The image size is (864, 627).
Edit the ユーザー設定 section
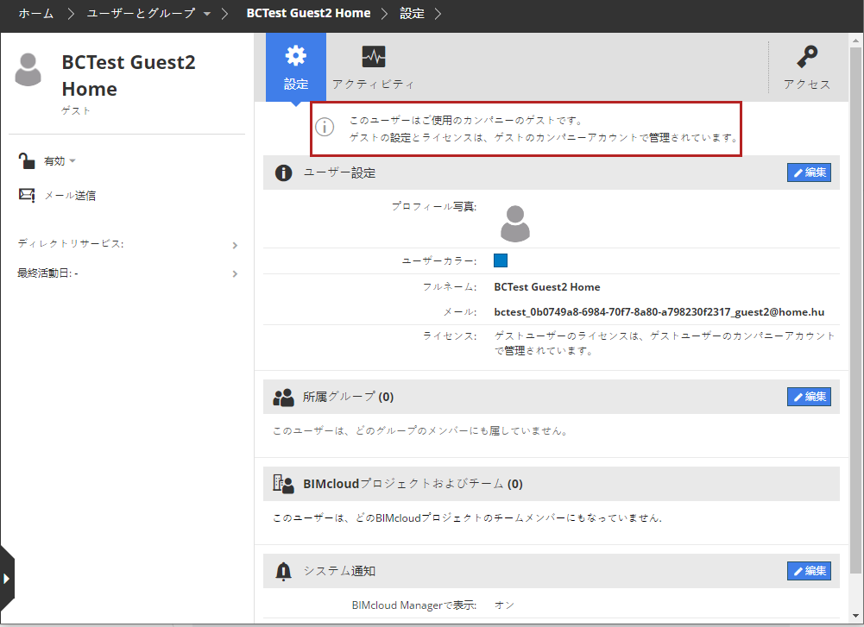pyautogui.click(x=809, y=172)
